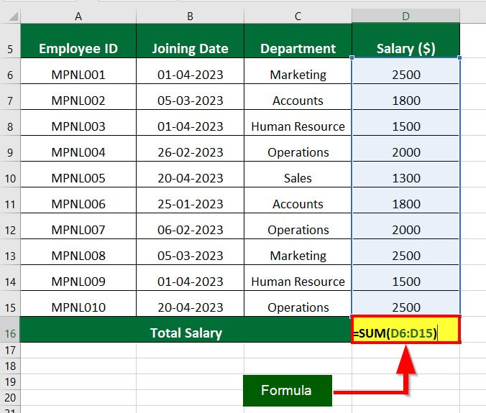Click row header 10
Screen dimensions: 486x413
[10, 178]
